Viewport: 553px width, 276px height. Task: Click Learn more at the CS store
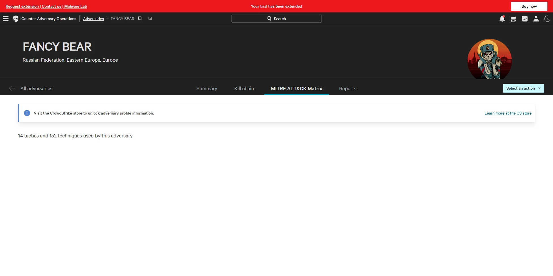[x=508, y=113]
